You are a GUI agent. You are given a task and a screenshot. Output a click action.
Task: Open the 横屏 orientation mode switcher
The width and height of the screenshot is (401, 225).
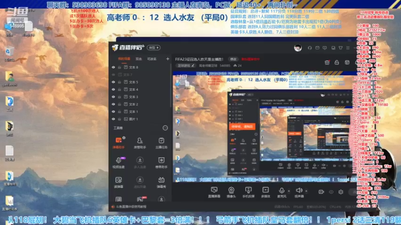pyautogui.click(x=153, y=47)
